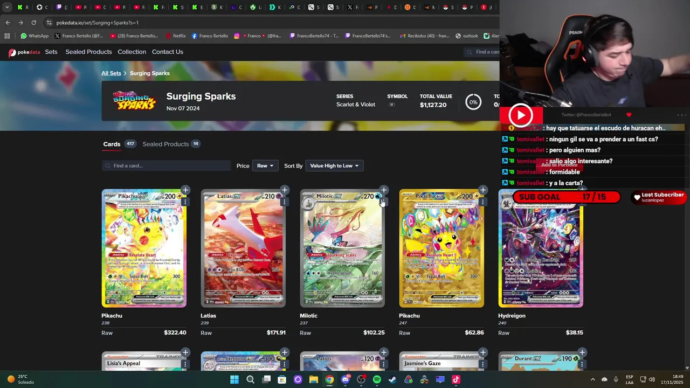The image size is (690, 388).
Task: Open Chrome apps grid in bookmarks bar
Action: pos(7,36)
